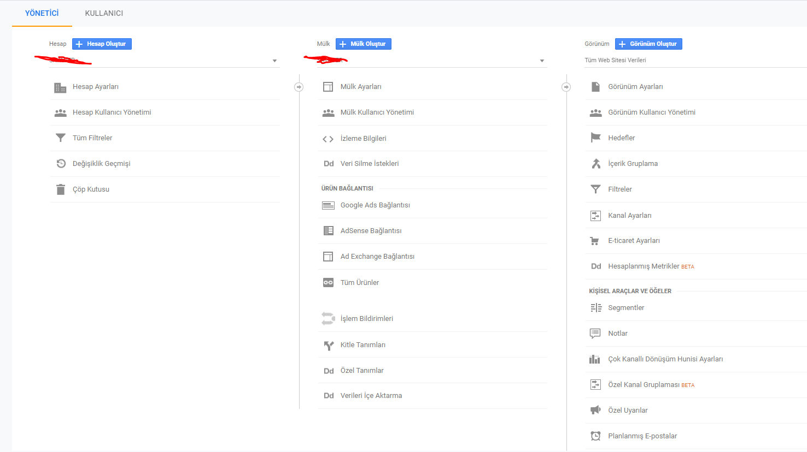This screenshot has height=452, width=807.
Task: Click the Google Ads Bağlantısı icon
Action: tap(328, 206)
